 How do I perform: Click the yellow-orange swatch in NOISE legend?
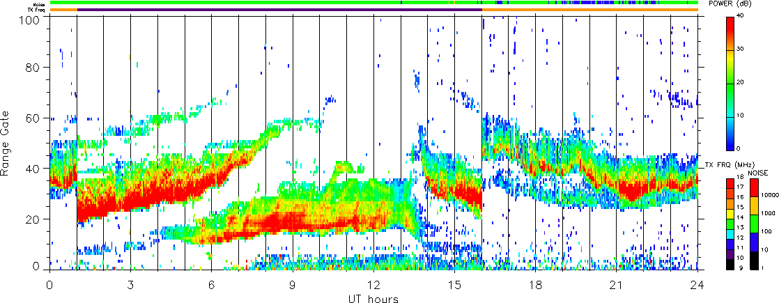point(754,205)
